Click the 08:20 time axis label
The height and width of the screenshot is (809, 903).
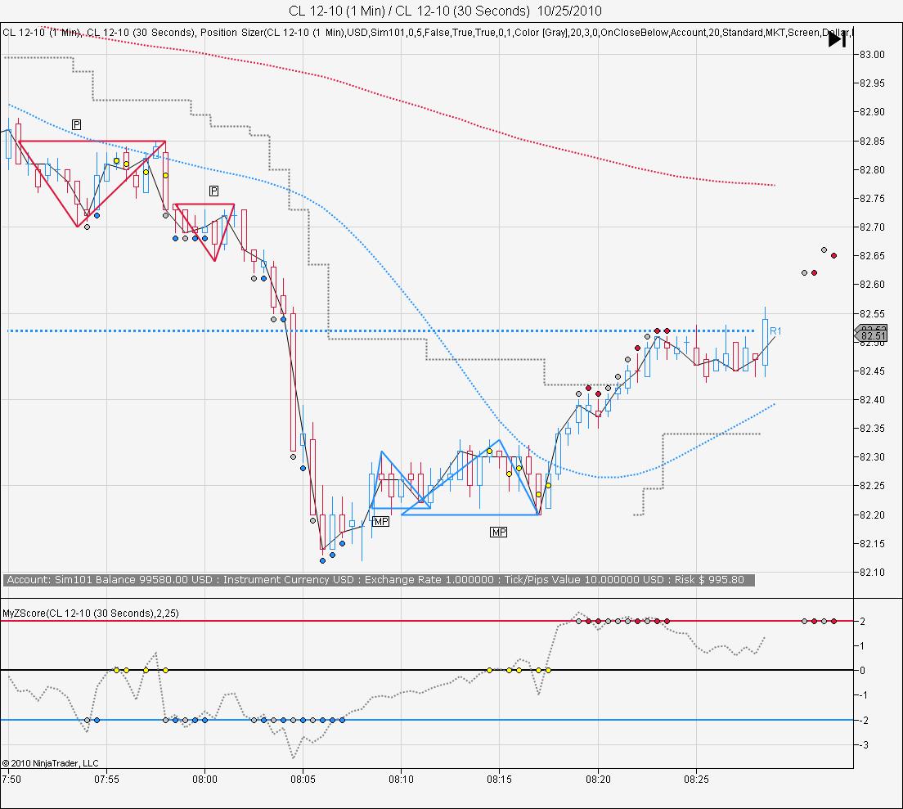click(598, 779)
